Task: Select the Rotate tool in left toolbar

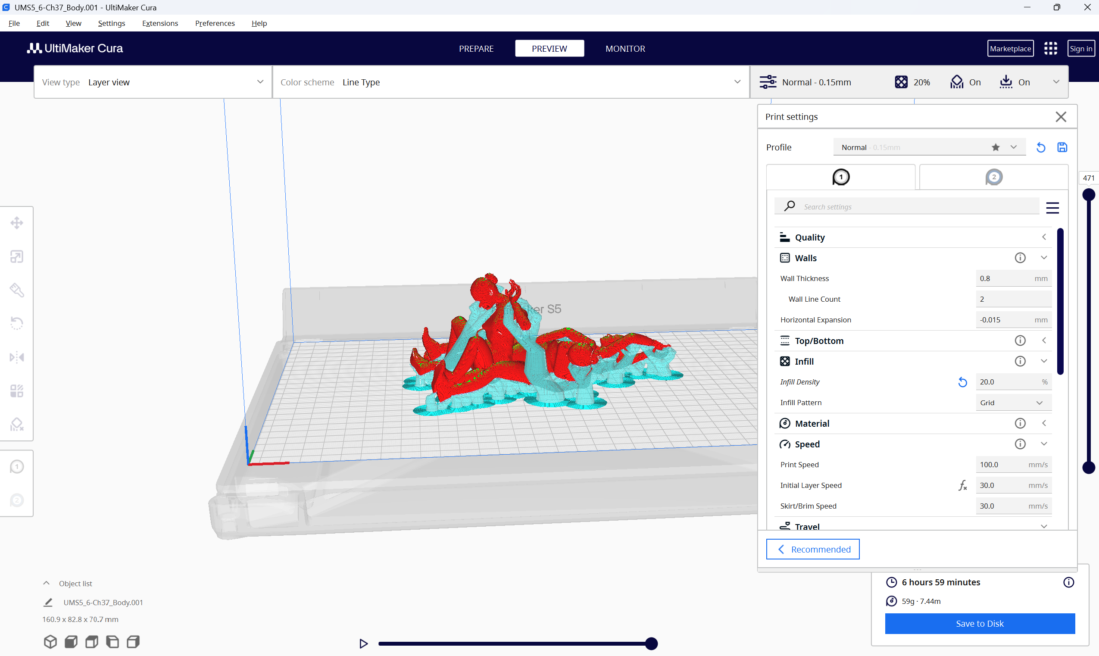Action: 17,324
